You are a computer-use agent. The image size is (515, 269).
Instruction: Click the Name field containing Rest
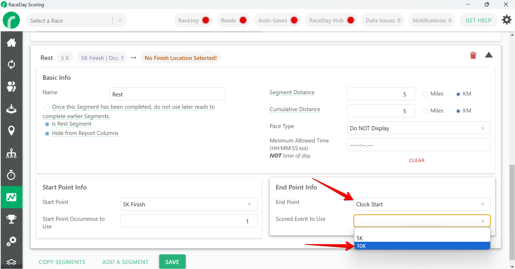click(x=167, y=94)
